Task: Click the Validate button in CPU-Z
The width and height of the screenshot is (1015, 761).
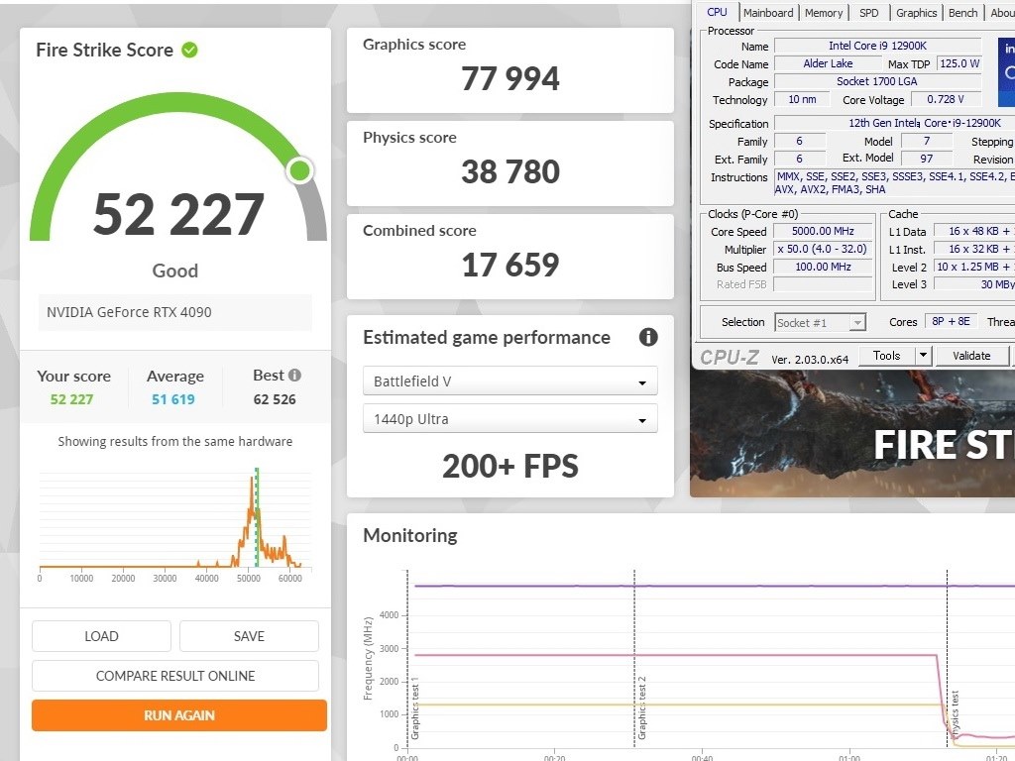Action: [971, 356]
